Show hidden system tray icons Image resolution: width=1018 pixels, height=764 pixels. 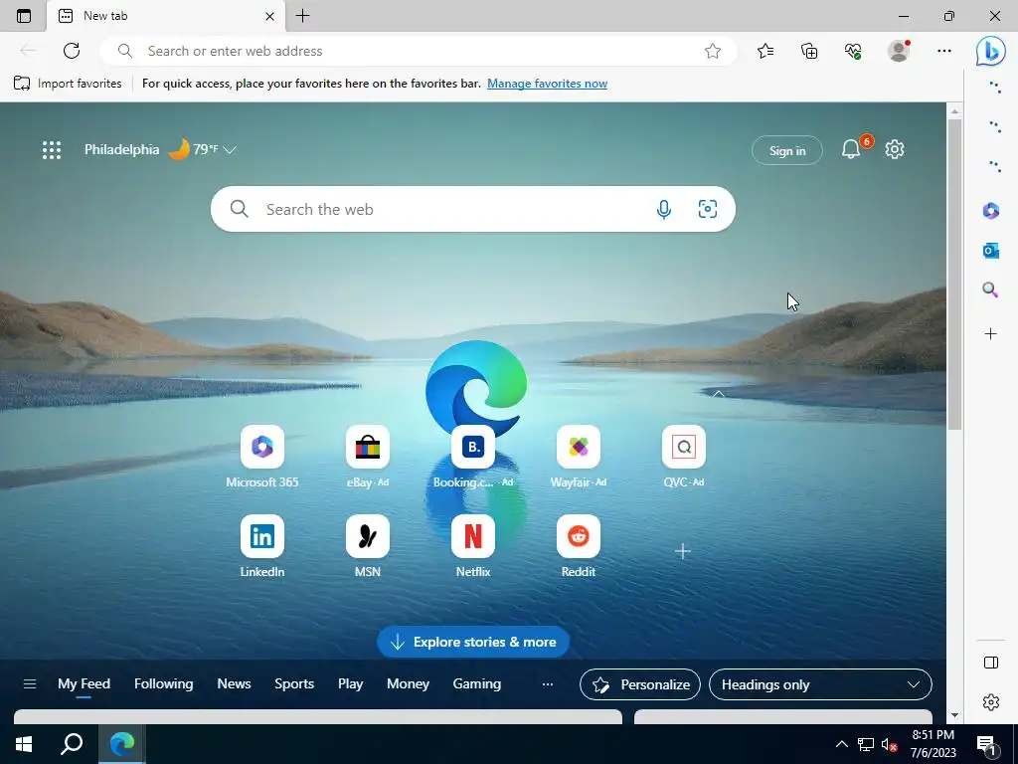(x=841, y=744)
